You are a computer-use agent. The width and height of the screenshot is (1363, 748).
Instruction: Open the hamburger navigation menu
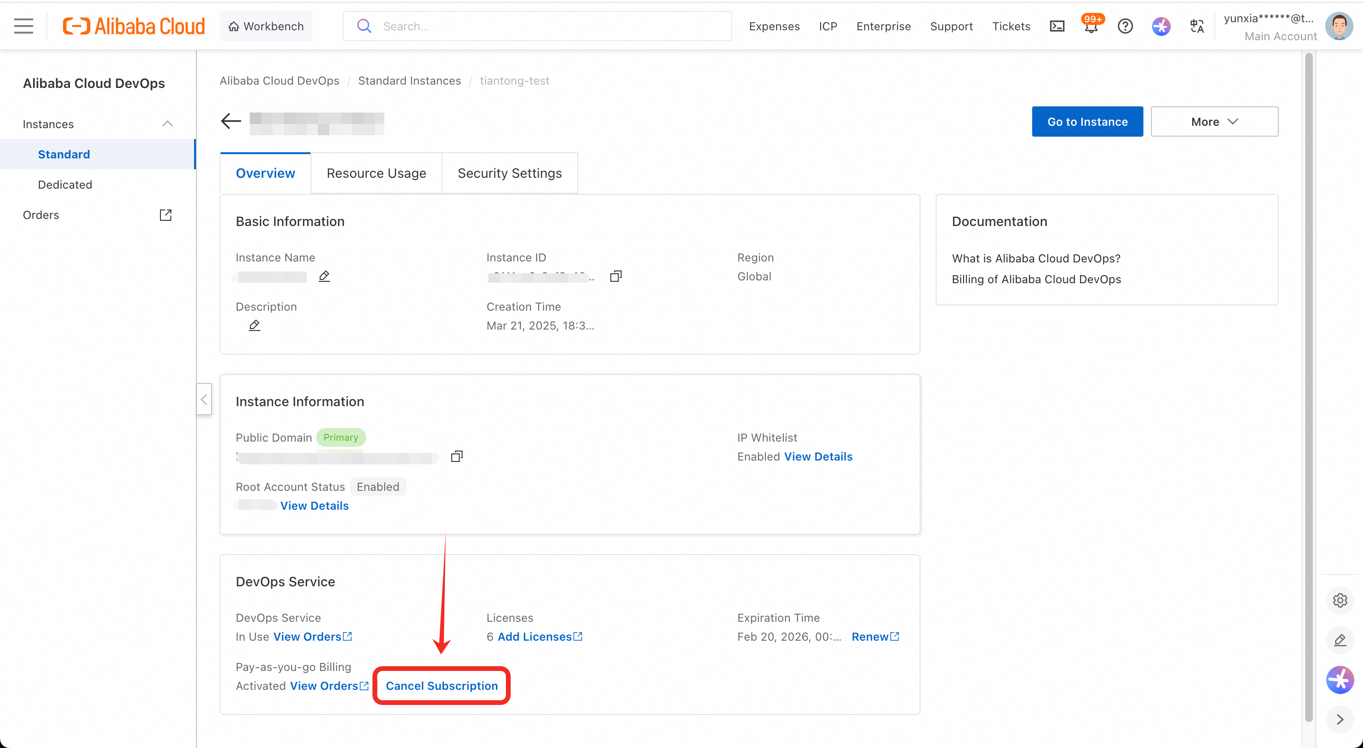(23, 26)
